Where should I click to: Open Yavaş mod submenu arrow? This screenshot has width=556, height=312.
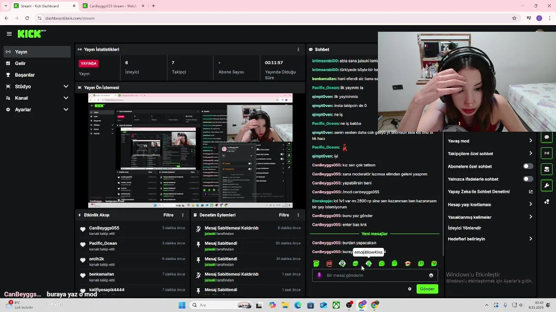click(x=530, y=141)
